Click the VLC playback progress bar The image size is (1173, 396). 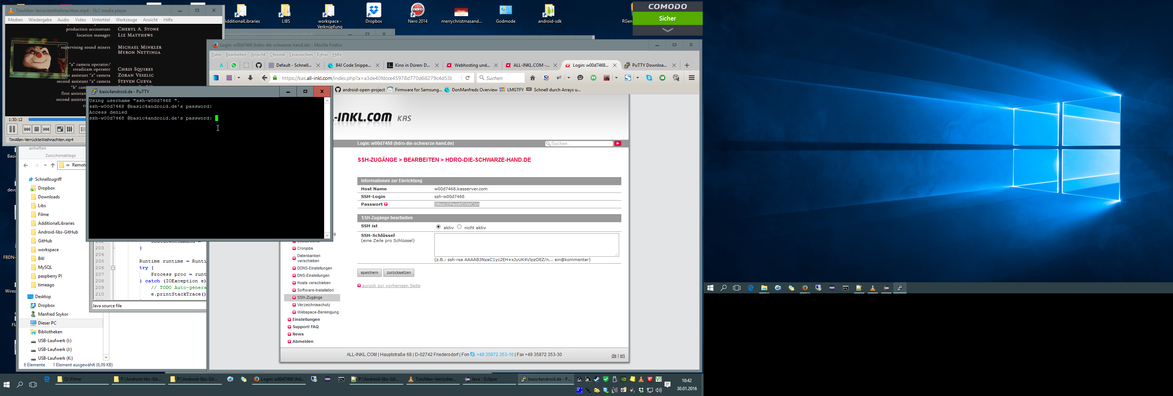pos(56,120)
